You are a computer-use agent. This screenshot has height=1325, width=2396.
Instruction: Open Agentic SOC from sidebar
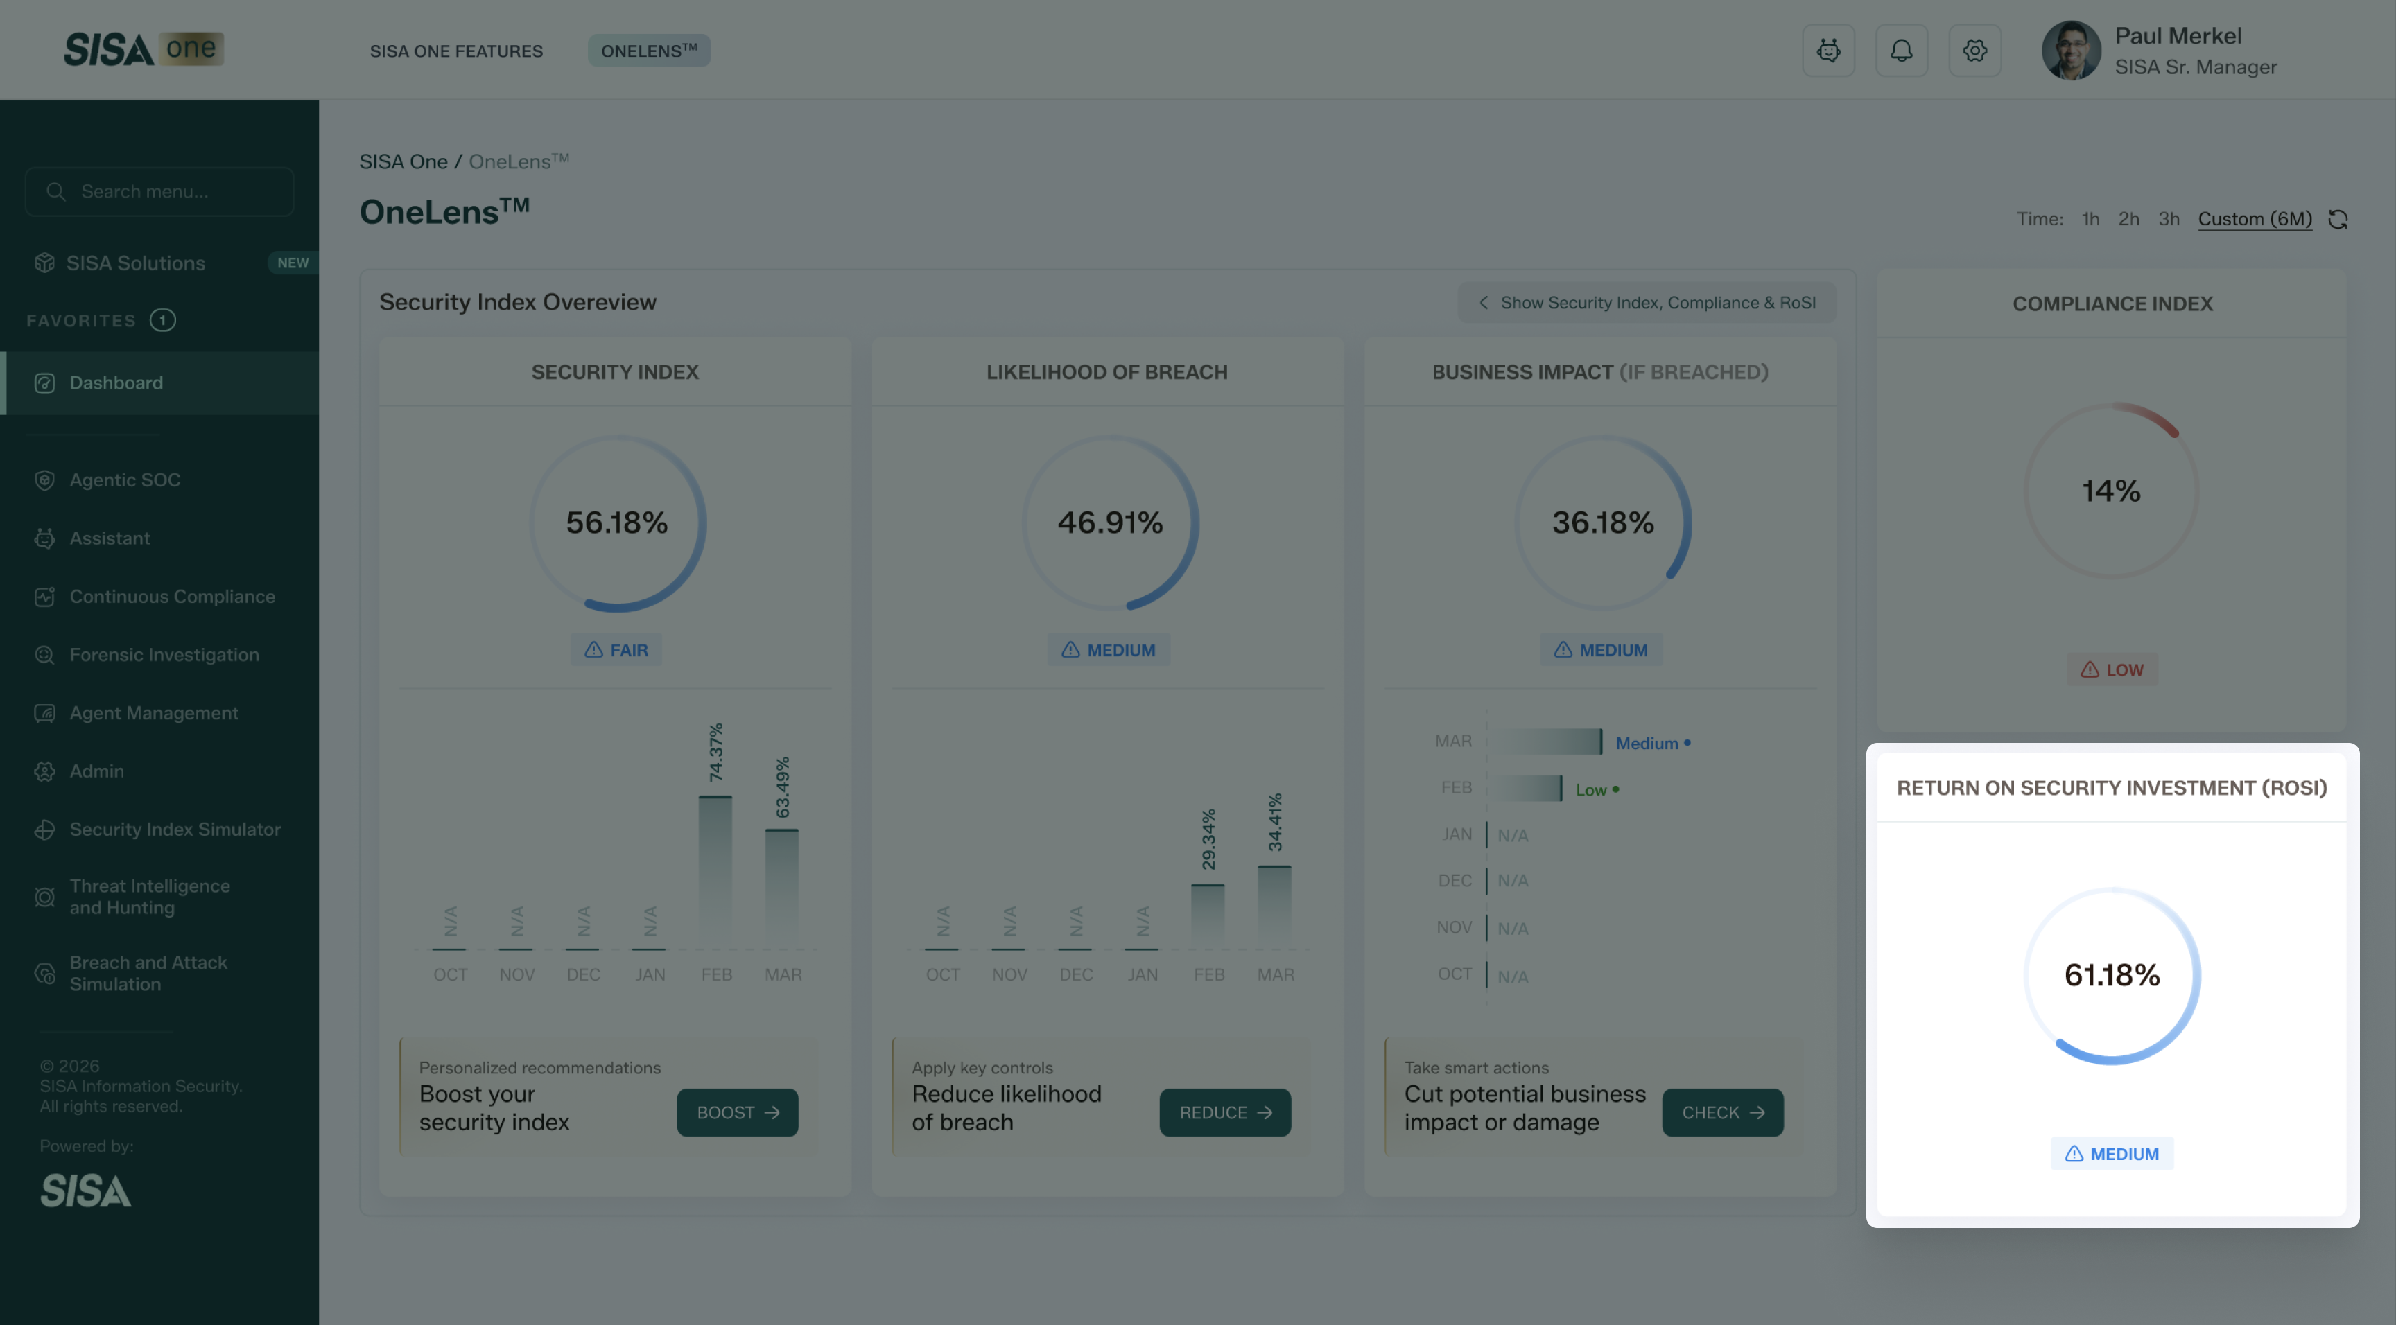[x=125, y=480]
